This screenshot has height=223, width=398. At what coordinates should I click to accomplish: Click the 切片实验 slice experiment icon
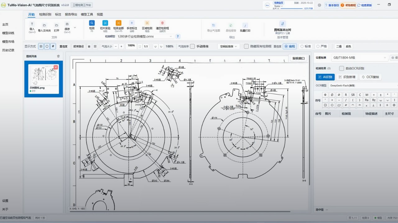[x=105, y=23]
